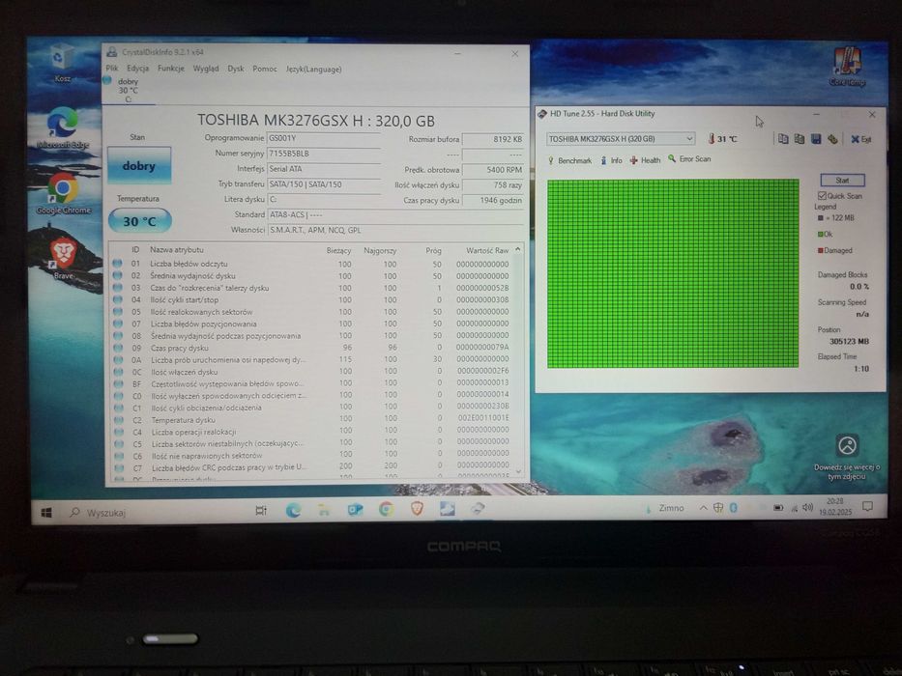902x676 pixels.
Task: Select the 'Liczba błędów odczytu' attribute row
Action: (312, 264)
